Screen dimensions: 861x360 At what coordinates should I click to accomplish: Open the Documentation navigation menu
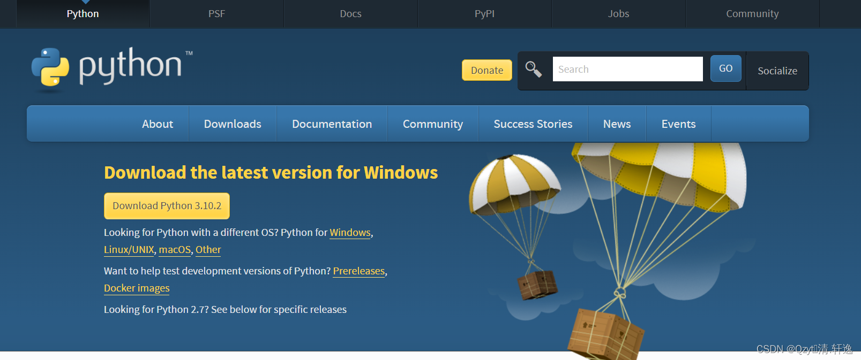tap(332, 124)
